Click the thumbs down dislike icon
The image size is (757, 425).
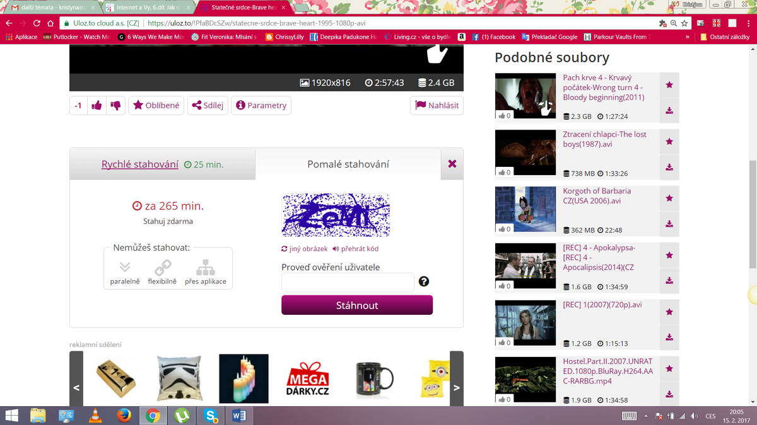115,106
